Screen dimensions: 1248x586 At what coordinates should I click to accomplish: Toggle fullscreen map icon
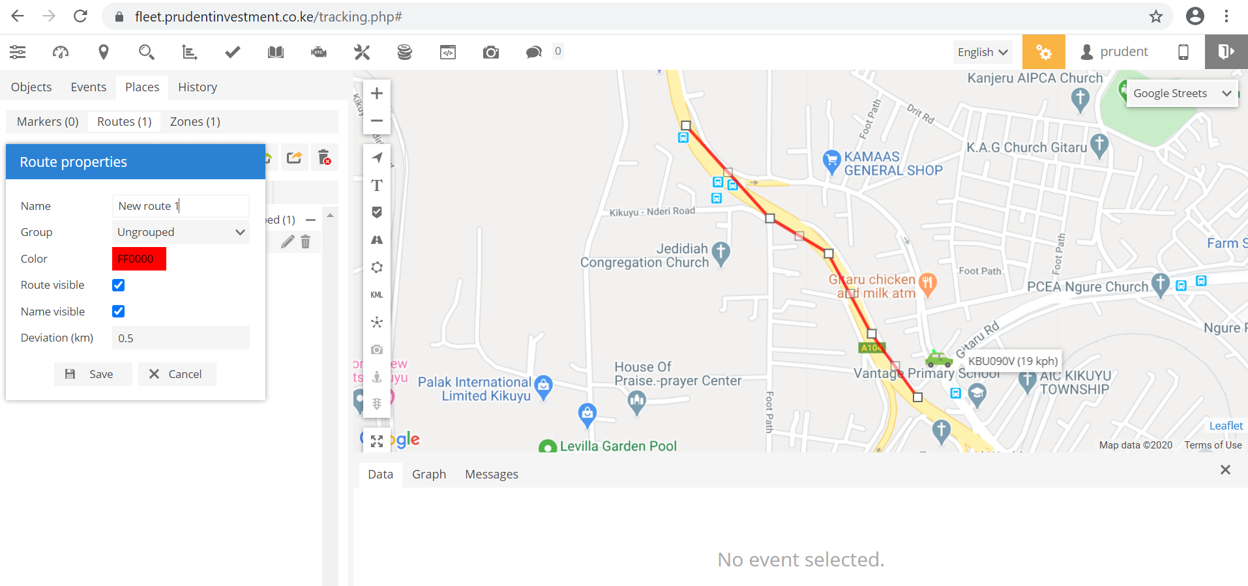[x=377, y=441]
